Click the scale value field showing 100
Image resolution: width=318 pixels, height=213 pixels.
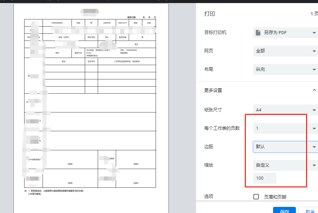point(265,178)
